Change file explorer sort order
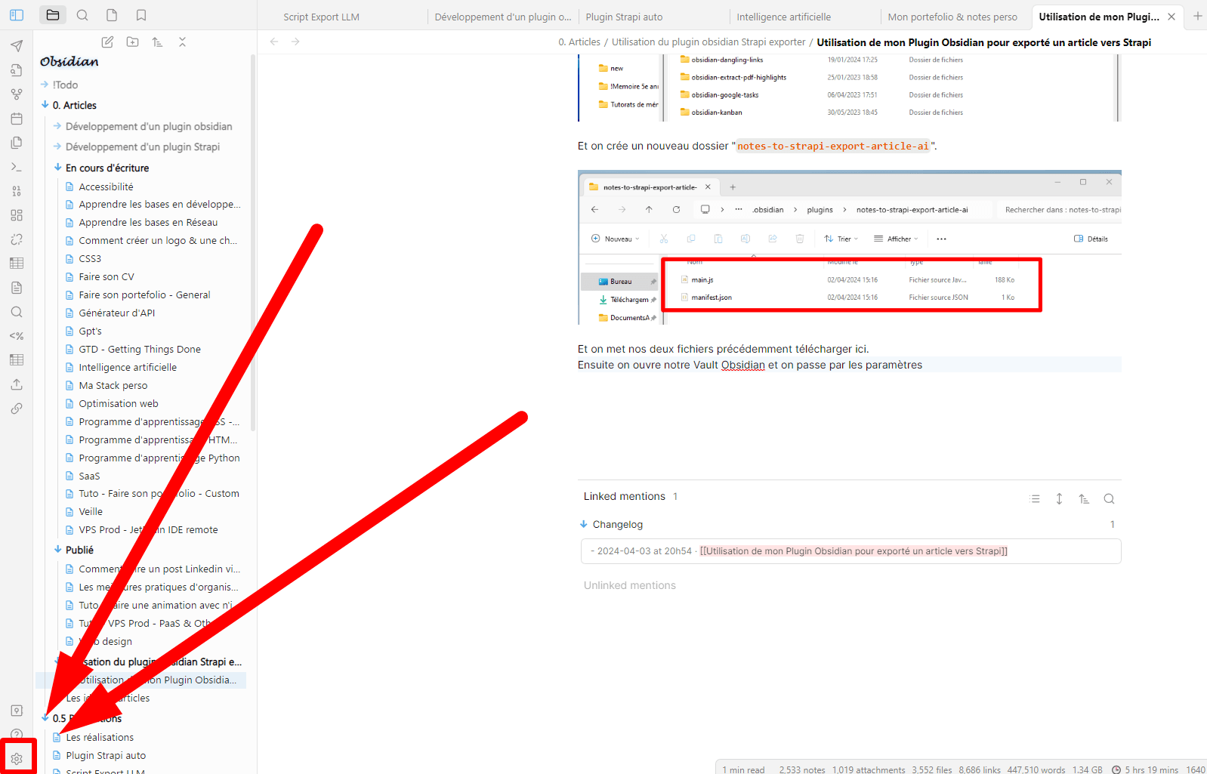The height and width of the screenshot is (774, 1207). click(157, 42)
